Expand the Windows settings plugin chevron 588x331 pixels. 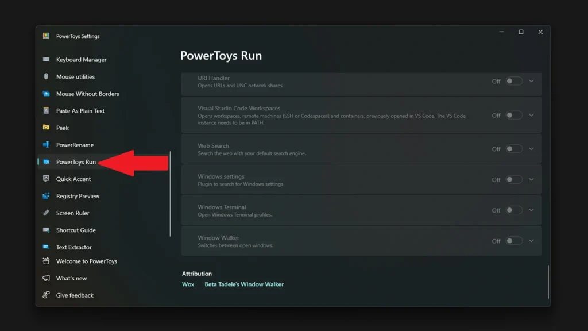tap(531, 179)
